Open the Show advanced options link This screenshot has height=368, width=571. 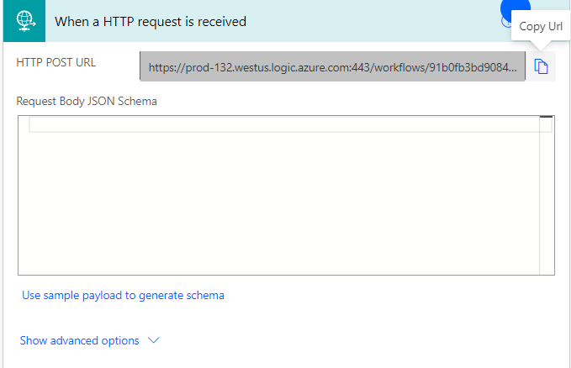[79, 341]
